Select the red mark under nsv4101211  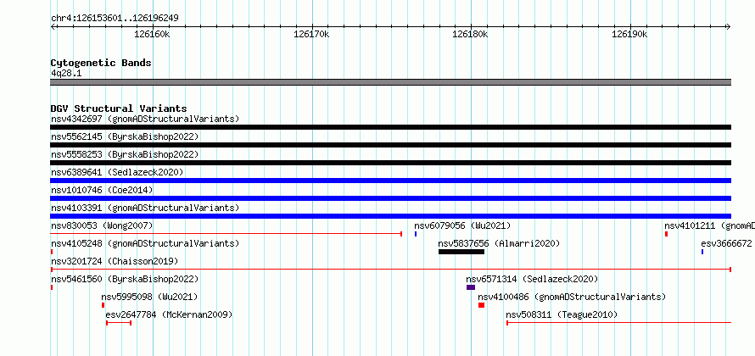pos(666,234)
